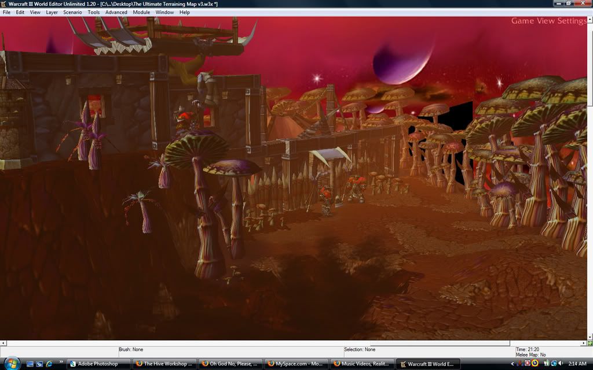The image size is (593, 370).
Task: Expand hidden system tray icons chevron
Action: click(x=513, y=364)
